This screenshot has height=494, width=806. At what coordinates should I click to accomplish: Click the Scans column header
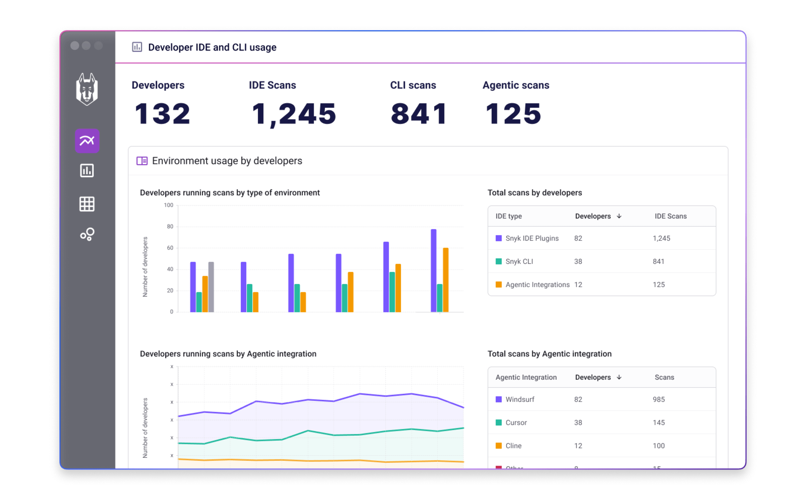tap(664, 377)
